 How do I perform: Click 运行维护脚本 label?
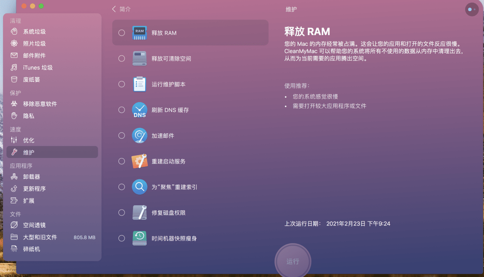click(168, 84)
